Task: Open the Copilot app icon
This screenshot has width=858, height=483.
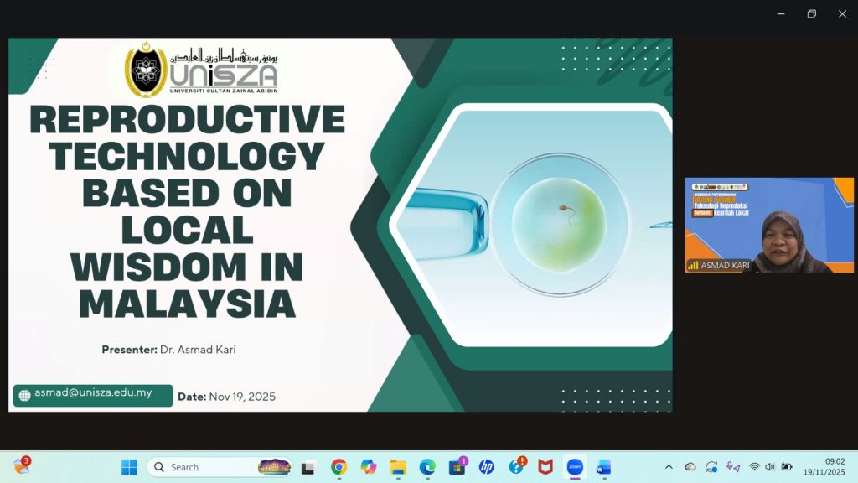Action: 369,467
